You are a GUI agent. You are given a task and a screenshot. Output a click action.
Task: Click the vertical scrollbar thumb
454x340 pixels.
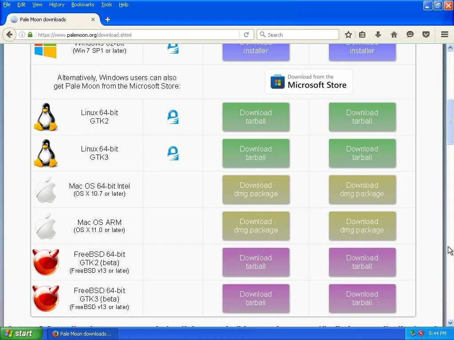coord(450,122)
